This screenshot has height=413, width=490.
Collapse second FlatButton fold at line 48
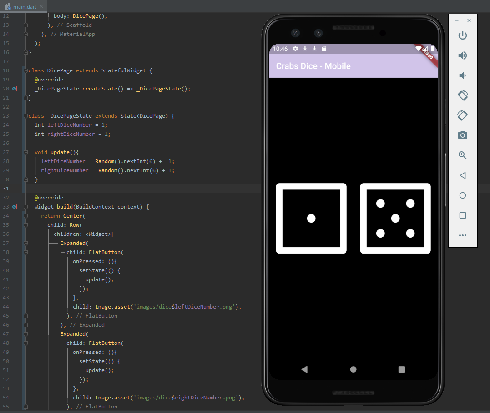[x=25, y=343]
